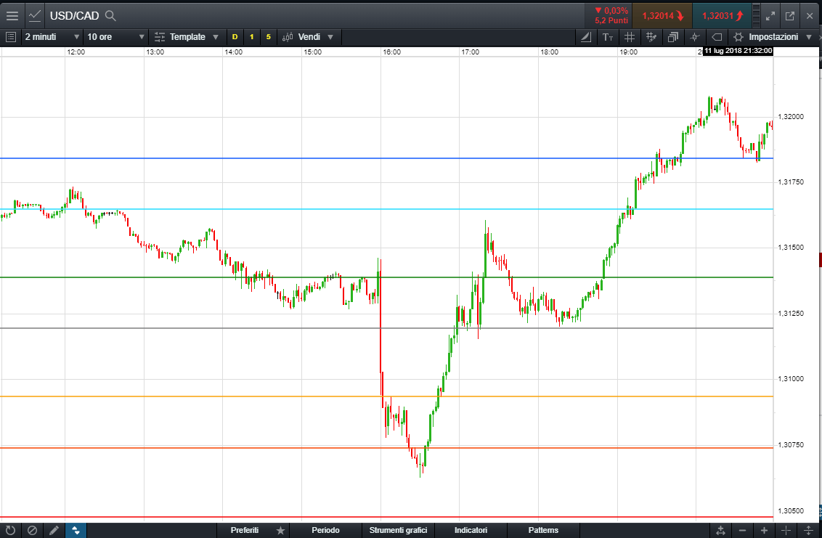Open the Periodo menu
Image resolution: width=822 pixels, height=538 pixels.
pos(325,530)
